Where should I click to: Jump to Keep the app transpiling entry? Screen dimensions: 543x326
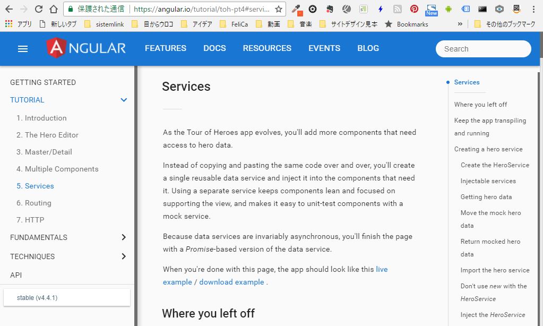[x=490, y=127]
